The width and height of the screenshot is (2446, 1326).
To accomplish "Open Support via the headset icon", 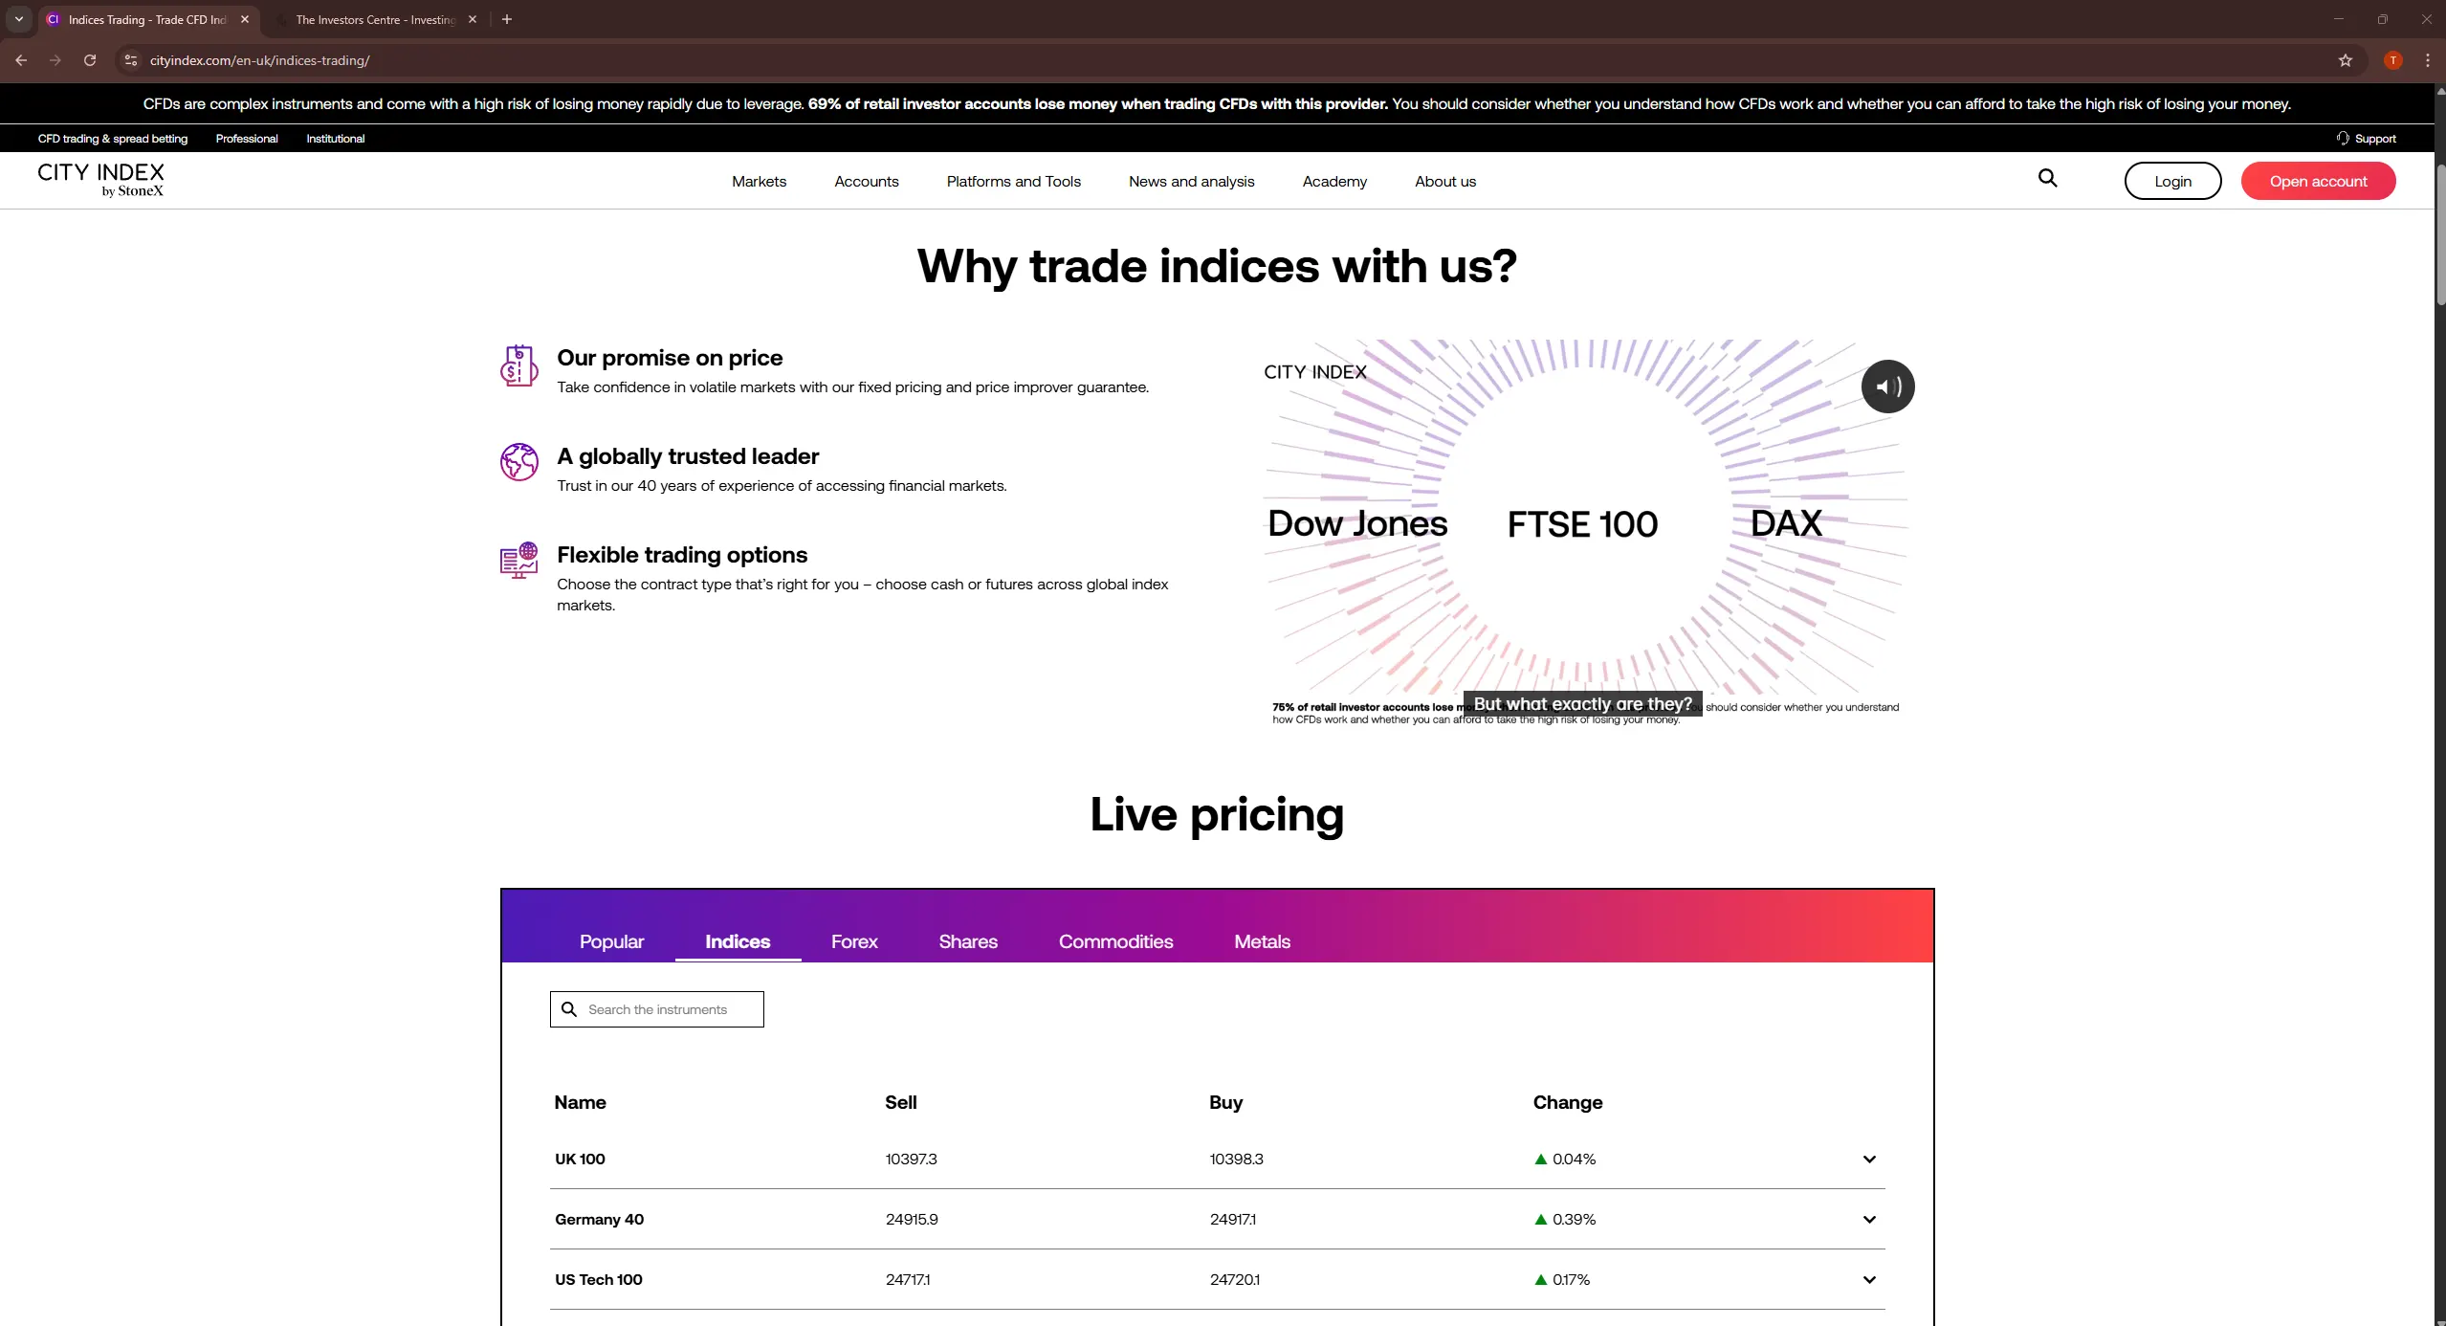I will tap(2343, 138).
